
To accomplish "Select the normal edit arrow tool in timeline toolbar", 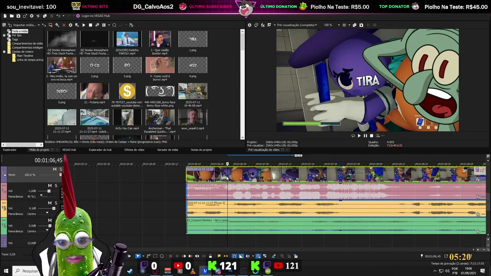I will pyautogui.click(x=138, y=256).
